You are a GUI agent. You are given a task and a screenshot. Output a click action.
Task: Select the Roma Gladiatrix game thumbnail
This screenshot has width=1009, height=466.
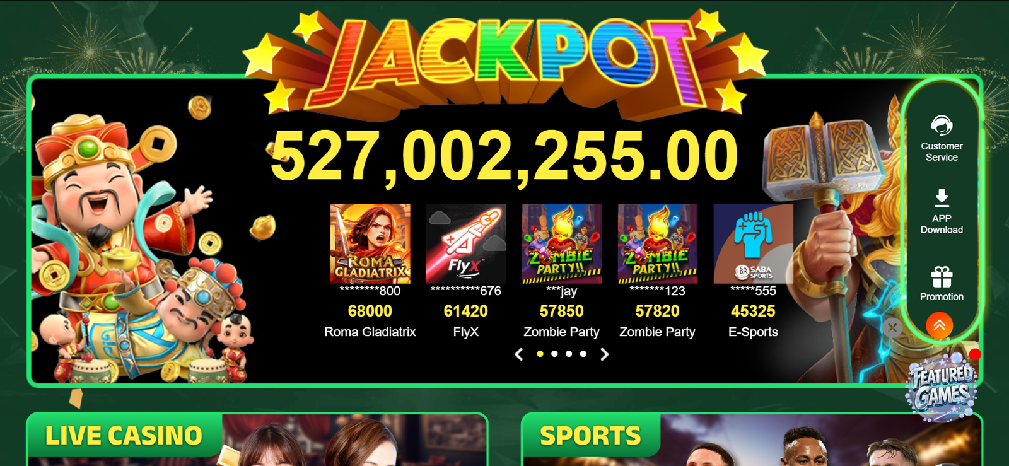click(370, 243)
